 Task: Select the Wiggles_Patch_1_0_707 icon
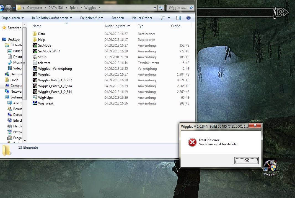[x=35, y=80]
